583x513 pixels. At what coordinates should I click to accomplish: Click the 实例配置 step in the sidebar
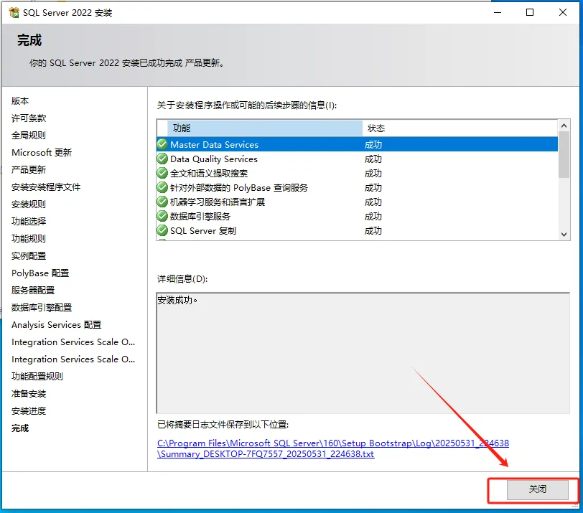pyautogui.click(x=29, y=255)
